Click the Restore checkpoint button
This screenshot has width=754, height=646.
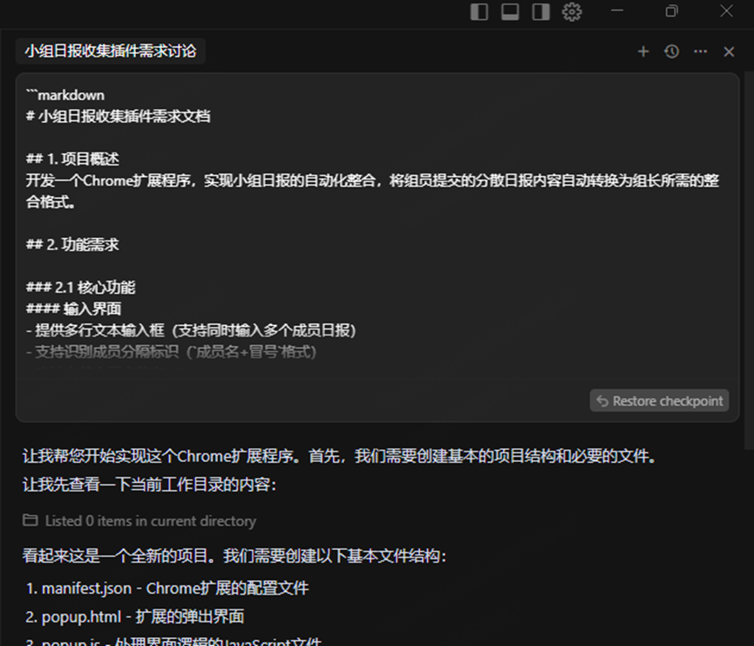click(x=659, y=401)
